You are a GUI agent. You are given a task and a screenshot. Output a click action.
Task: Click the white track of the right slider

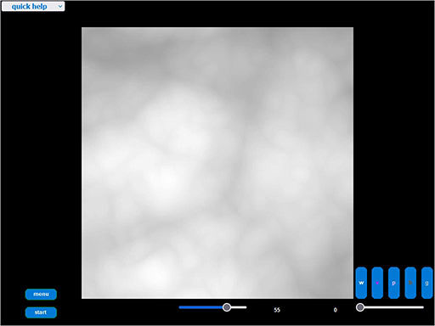394,307
